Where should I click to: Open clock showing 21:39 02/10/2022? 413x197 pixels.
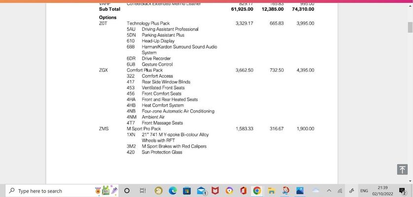coord(382,191)
